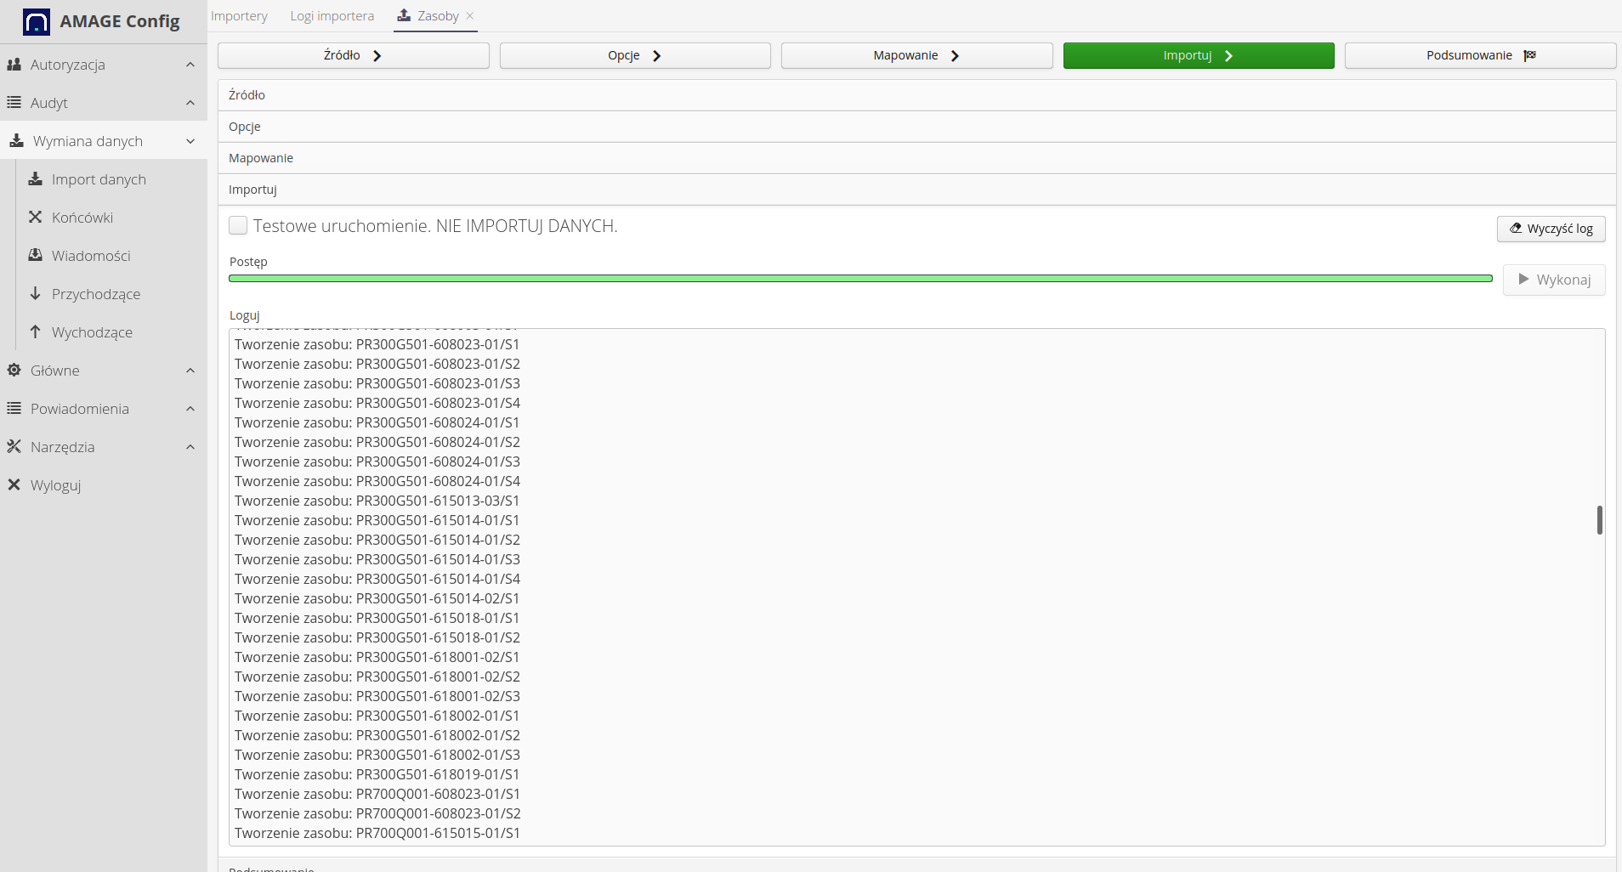Close the Zasoby tab
Screen dimensions: 1622x872
click(470, 16)
